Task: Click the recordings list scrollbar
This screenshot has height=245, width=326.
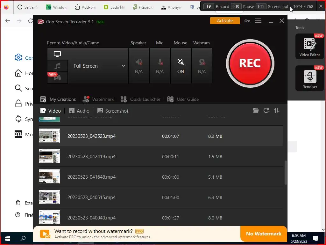Action: (x=286, y=173)
